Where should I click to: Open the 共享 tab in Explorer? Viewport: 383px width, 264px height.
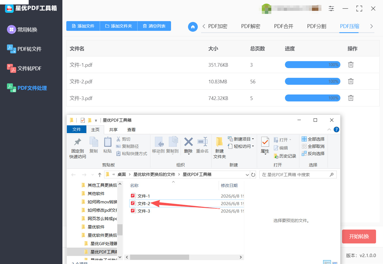(x=113, y=130)
